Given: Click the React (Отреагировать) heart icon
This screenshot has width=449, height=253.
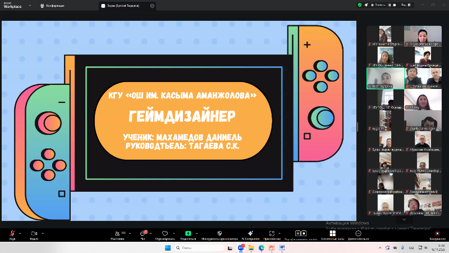Looking at the screenshot, I should click(164, 233).
